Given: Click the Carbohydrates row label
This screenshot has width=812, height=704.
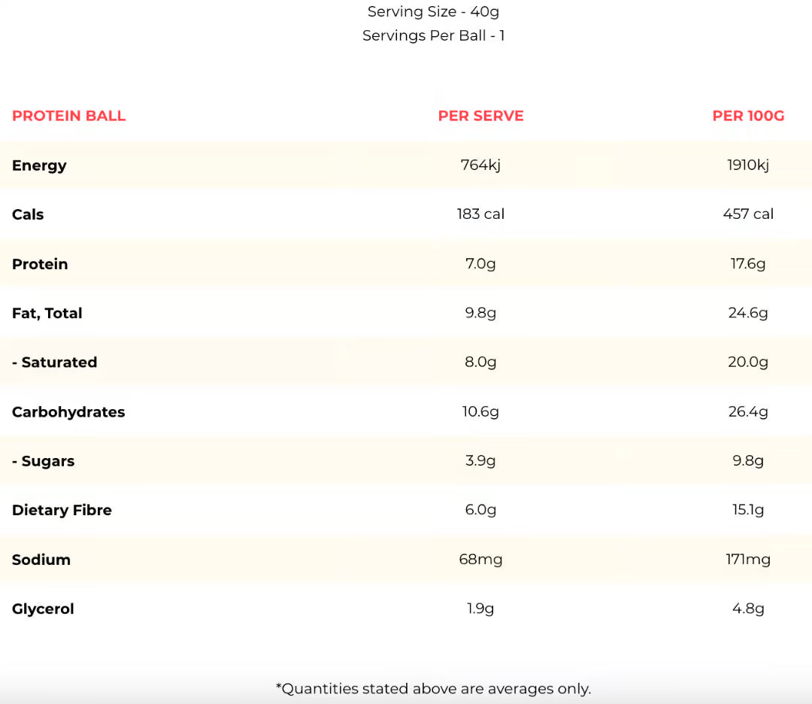Looking at the screenshot, I should coord(68,412).
